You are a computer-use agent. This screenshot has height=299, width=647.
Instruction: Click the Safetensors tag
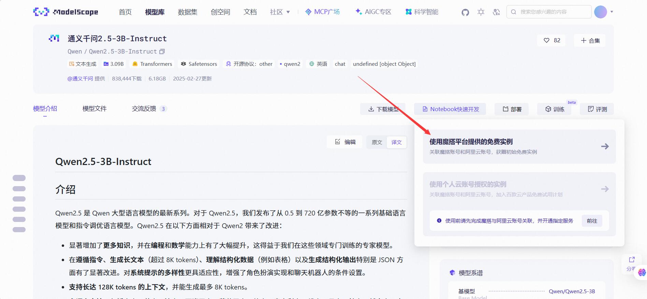[199, 64]
